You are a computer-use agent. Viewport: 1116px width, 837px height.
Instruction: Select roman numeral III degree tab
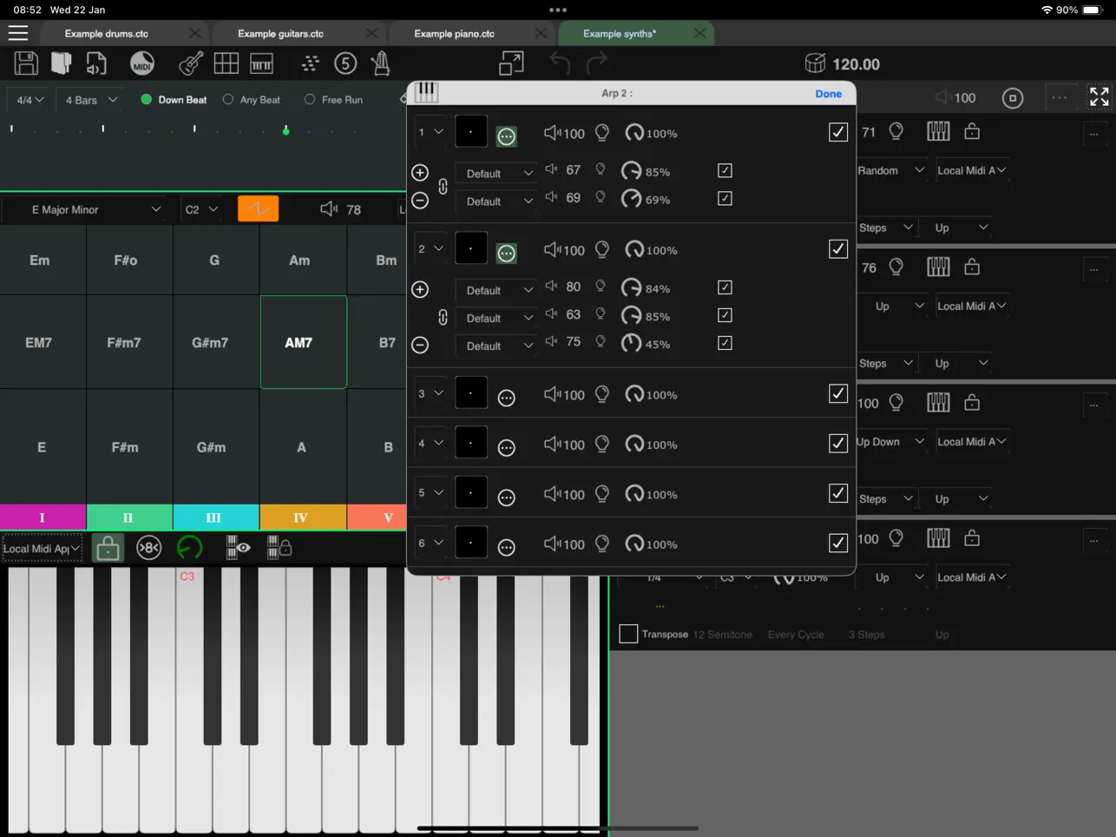[x=214, y=517]
